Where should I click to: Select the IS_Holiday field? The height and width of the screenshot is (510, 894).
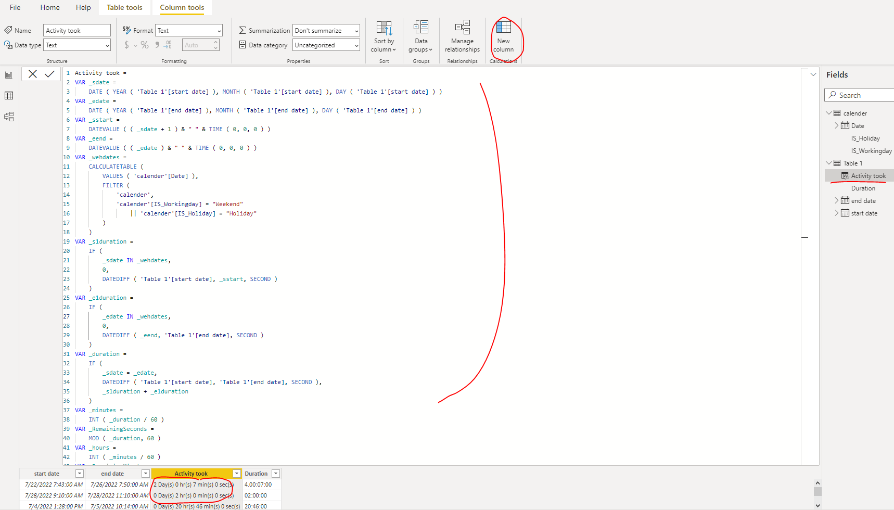tap(865, 138)
